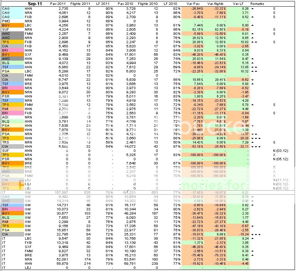Click the Pax 2011 column header

tap(57, 3)
